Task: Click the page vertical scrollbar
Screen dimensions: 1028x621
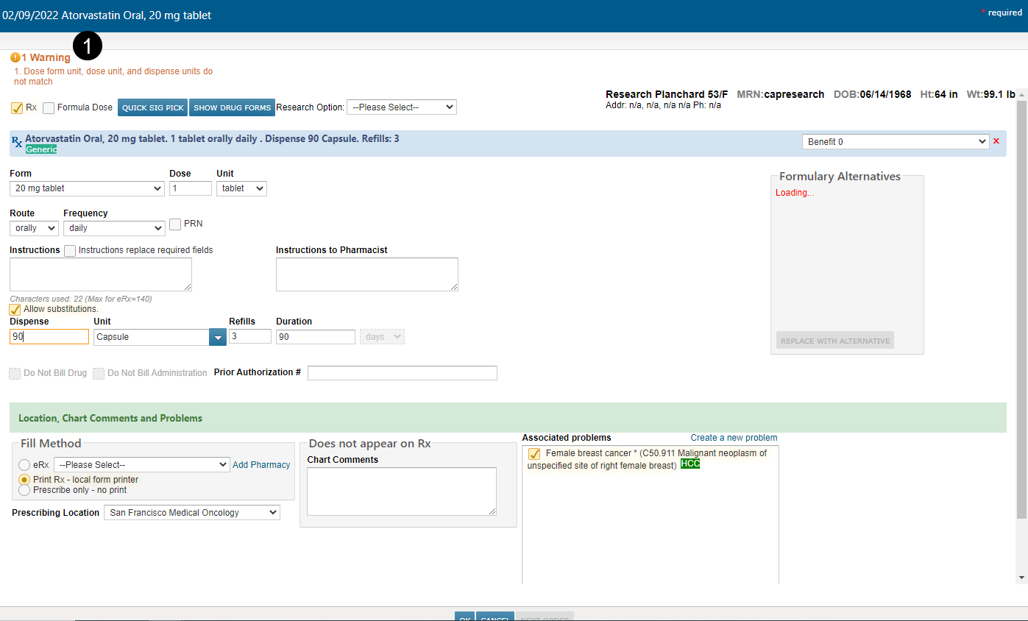Action: pos(1021,309)
